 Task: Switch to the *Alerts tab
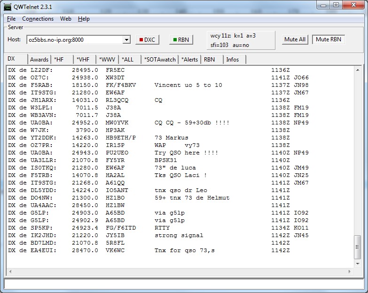pos(189,60)
